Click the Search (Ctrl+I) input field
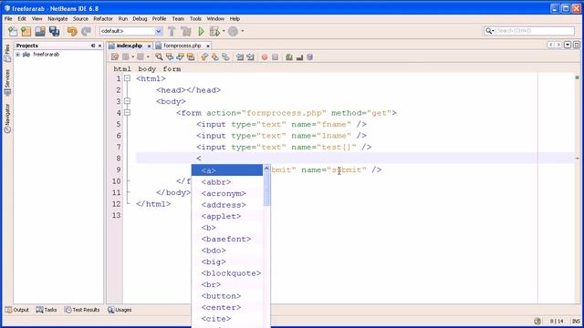The height and width of the screenshot is (328, 584). pyautogui.click(x=534, y=31)
